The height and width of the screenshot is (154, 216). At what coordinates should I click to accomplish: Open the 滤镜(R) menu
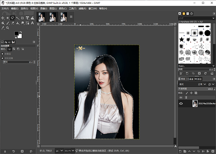(x=82, y=8)
